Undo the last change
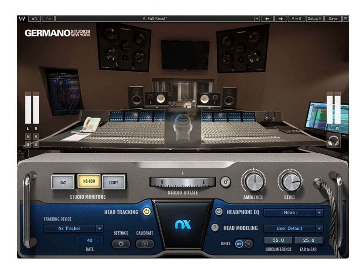Screen dimensions: 364x273 (35, 19)
